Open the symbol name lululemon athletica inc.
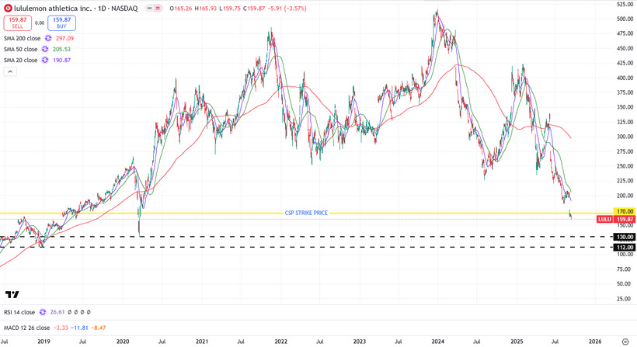 point(51,8)
